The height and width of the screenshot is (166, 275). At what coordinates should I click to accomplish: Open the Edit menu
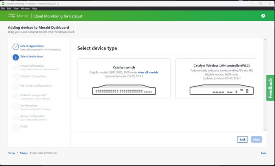tap(9, 8)
